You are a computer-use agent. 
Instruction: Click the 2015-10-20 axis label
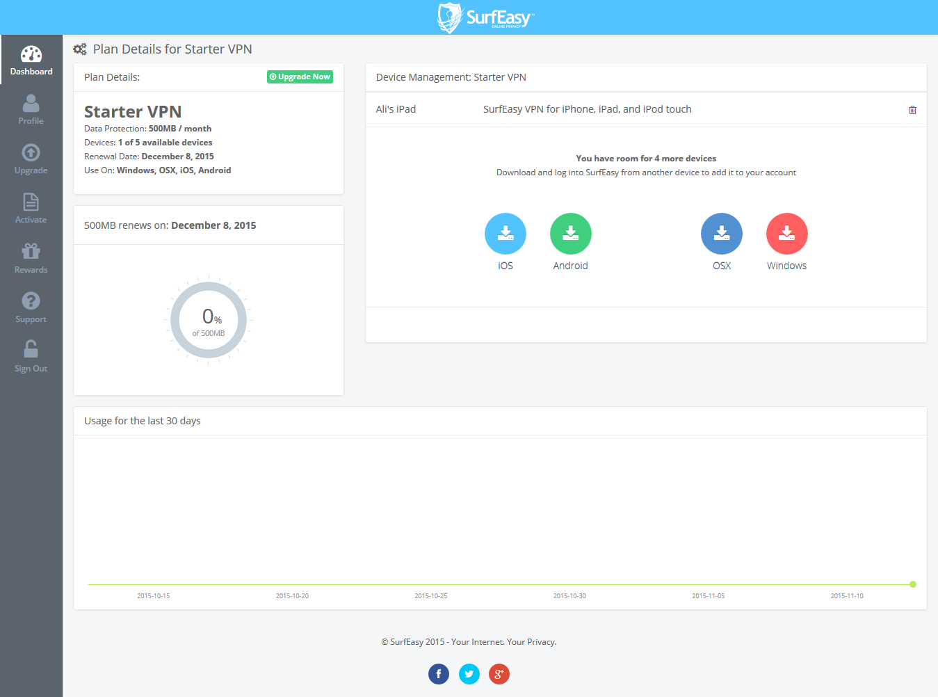[x=292, y=596]
